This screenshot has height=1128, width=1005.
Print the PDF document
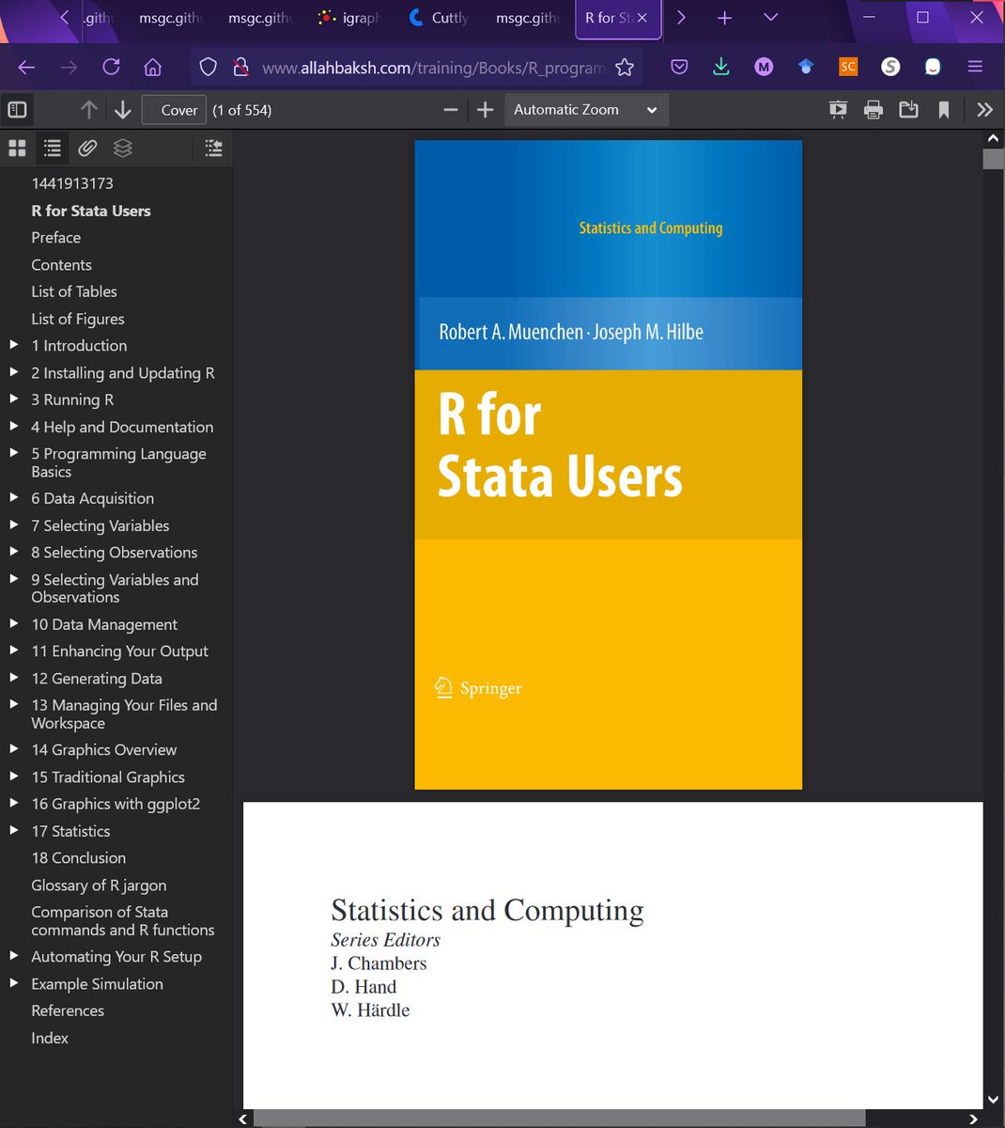(874, 110)
